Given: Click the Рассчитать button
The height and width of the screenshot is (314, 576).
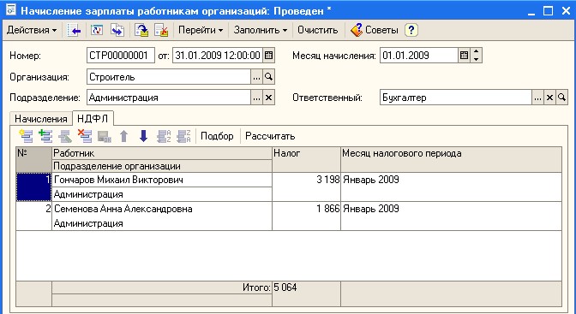Looking at the screenshot, I should click(x=270, y=136).
